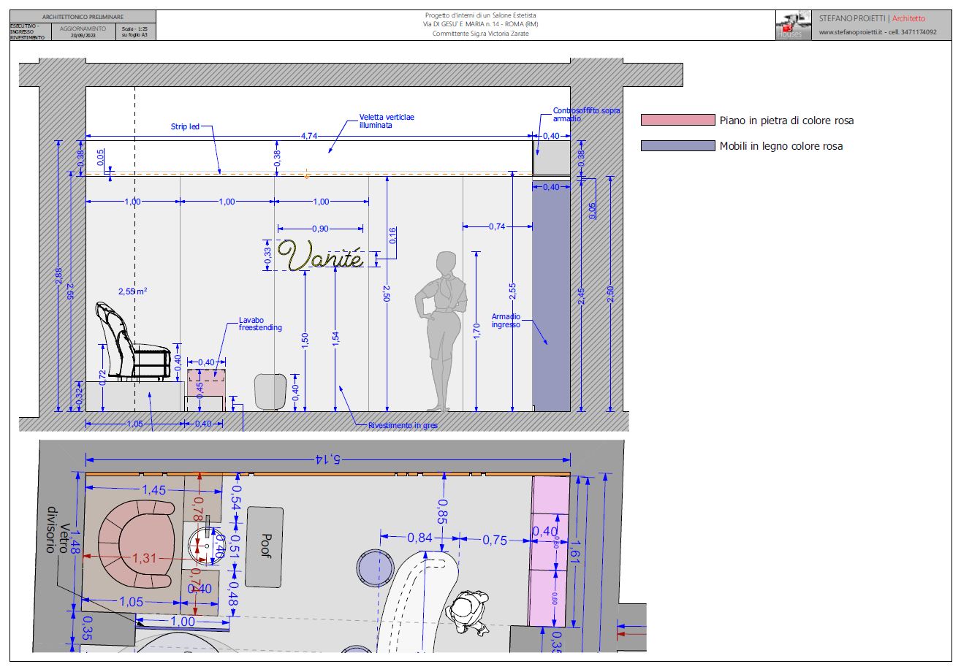Click the grey pouf seat in elevation
The width and height of the screenshot is (961, 672).
point(270,392)
